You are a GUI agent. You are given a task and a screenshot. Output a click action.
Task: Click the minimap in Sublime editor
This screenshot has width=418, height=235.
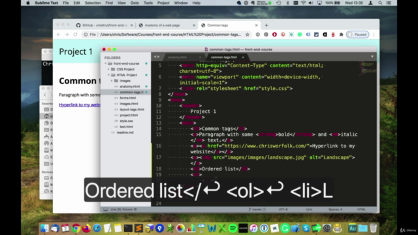coord(367,68)
